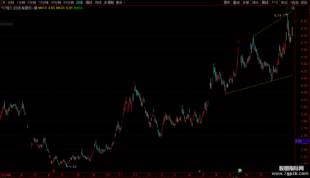Expand the 更多 more periods menu
The width and height of the screenshot is (310, 178).
coord(120,2)
